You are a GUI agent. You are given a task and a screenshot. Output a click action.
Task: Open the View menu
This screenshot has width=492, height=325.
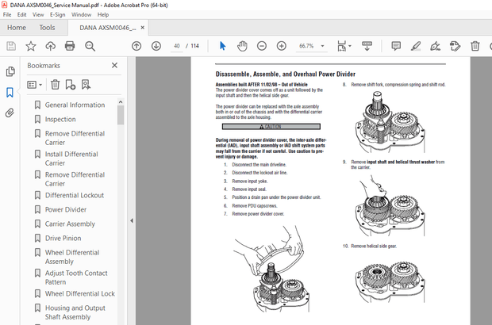pyautogui.click(x=38, y=15)
